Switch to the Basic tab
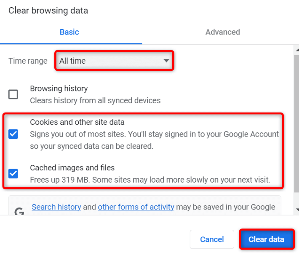Viewport: 299px width, 253px height. pos(69,32)
